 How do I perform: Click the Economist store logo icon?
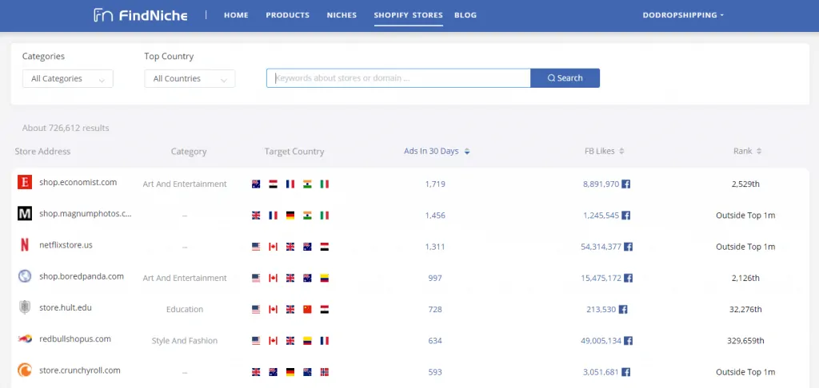[25, 183]
